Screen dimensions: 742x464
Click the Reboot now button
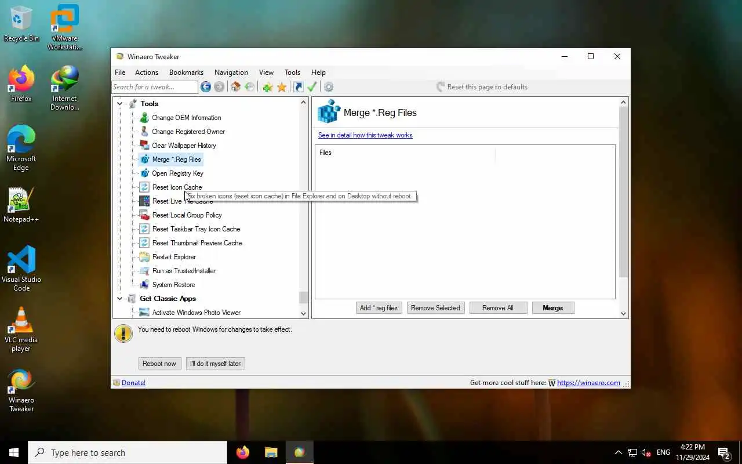coord(159,364)
